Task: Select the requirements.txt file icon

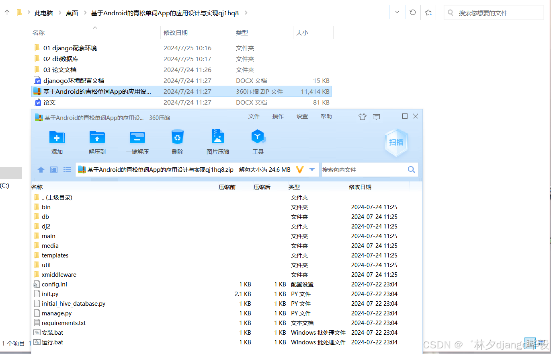Action: pos(37,323)
